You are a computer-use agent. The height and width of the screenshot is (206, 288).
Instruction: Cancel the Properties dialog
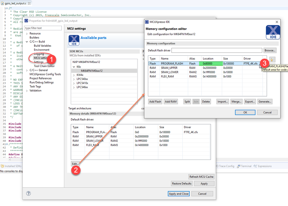202,194
